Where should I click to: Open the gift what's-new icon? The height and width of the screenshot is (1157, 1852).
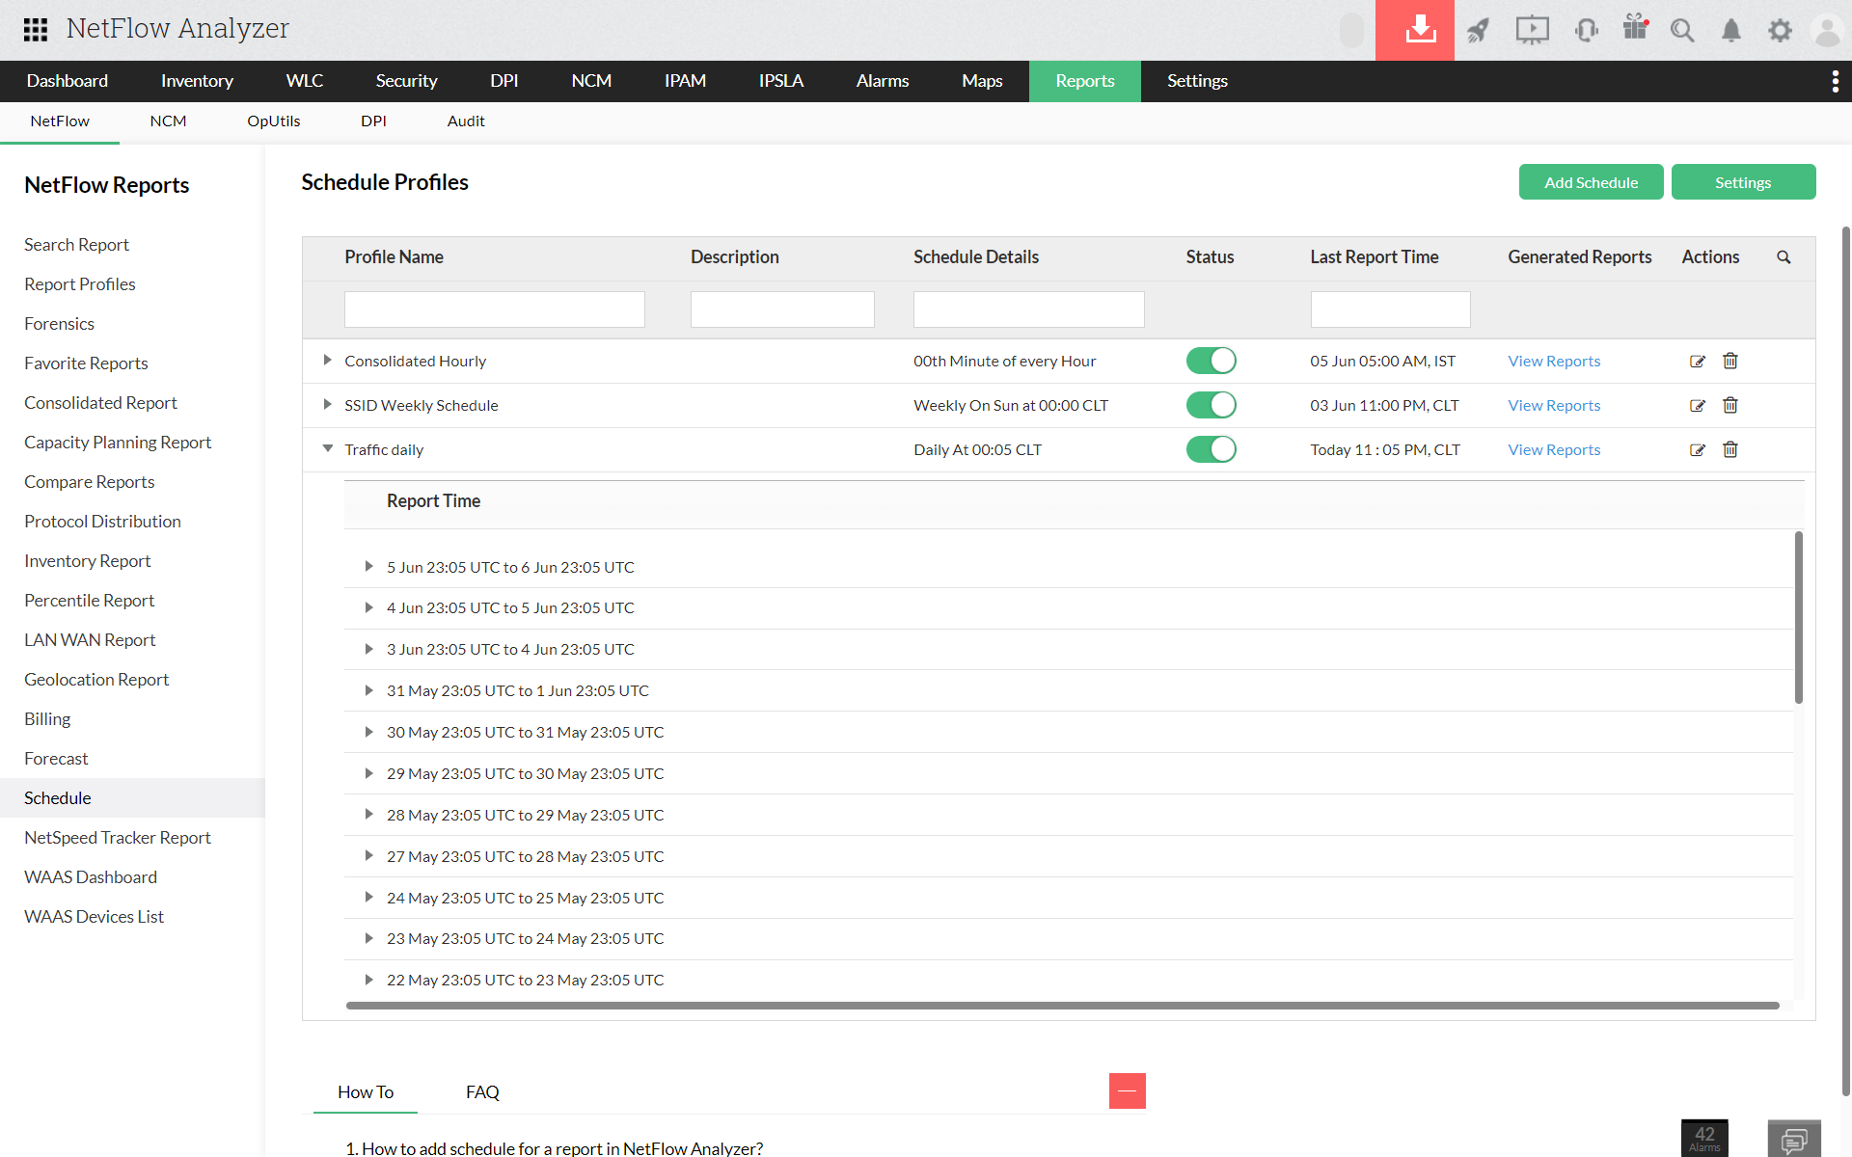[1635, 30]
